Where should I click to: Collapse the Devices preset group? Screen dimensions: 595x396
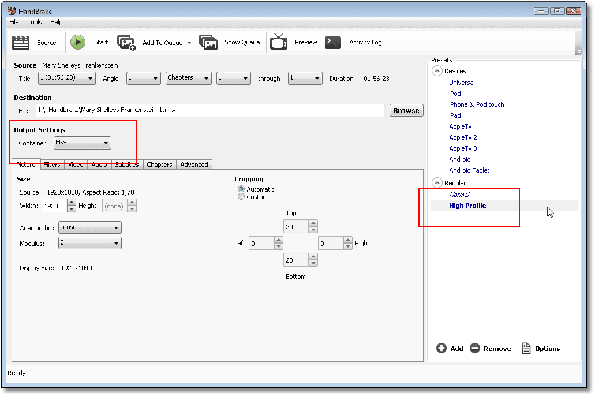437,71
